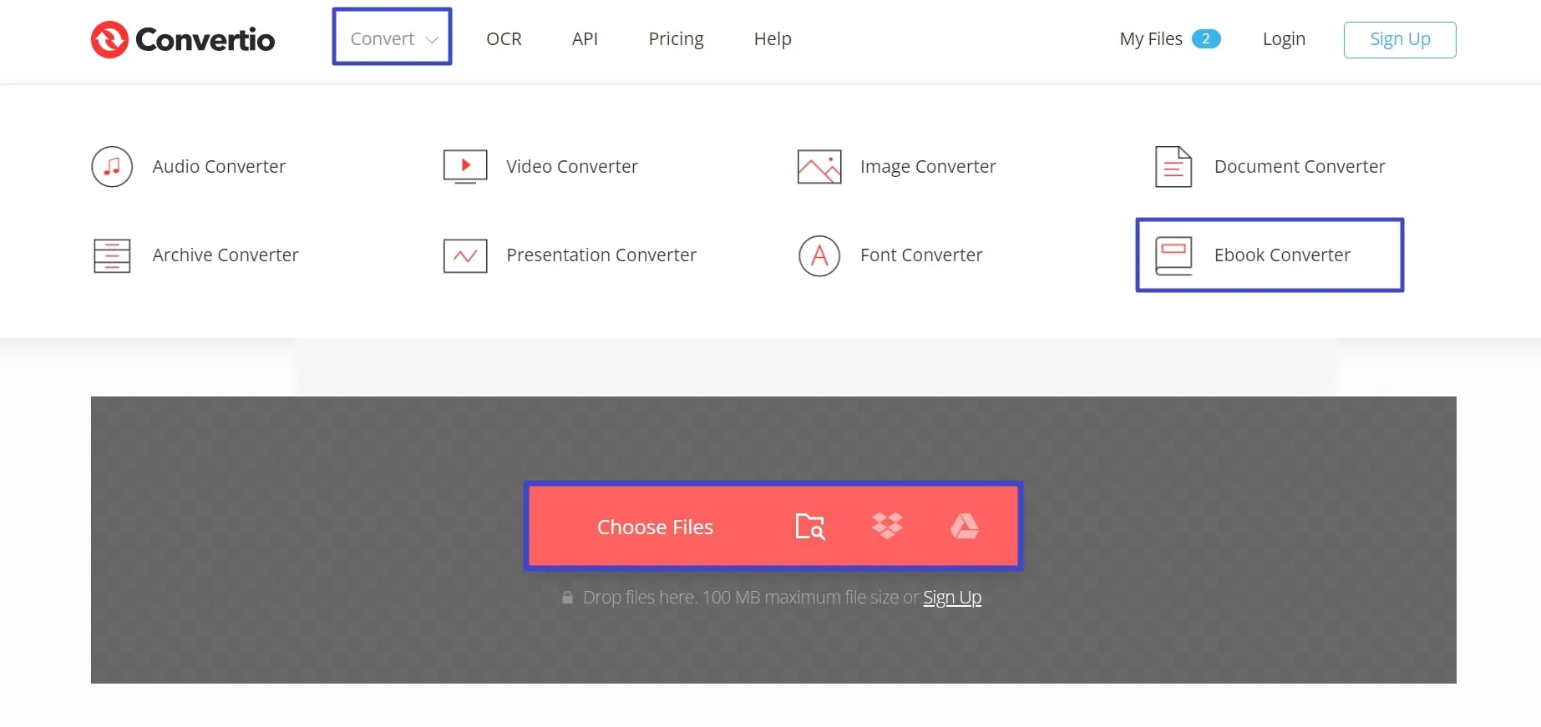Click the Image Converter icon
Image resolution: width=1541 pixels, height=727 pixels.
tap(819, 166)
